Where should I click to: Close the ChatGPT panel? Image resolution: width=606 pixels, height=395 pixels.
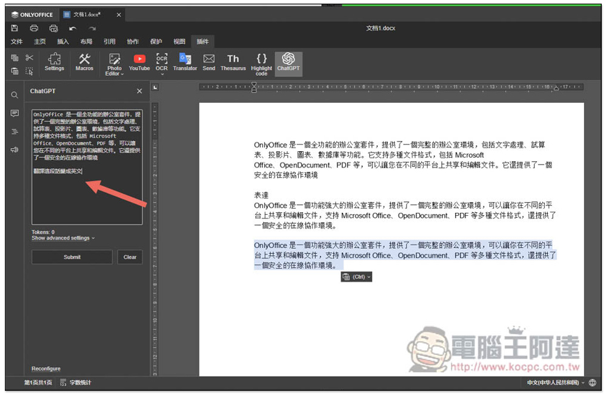click(139, 91)
